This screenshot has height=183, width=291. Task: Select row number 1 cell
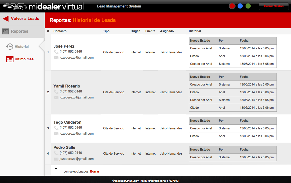[x=48, y=52]
